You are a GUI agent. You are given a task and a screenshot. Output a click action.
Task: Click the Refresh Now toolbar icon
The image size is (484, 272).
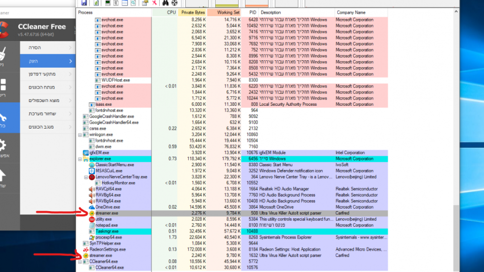coord(96,3)
